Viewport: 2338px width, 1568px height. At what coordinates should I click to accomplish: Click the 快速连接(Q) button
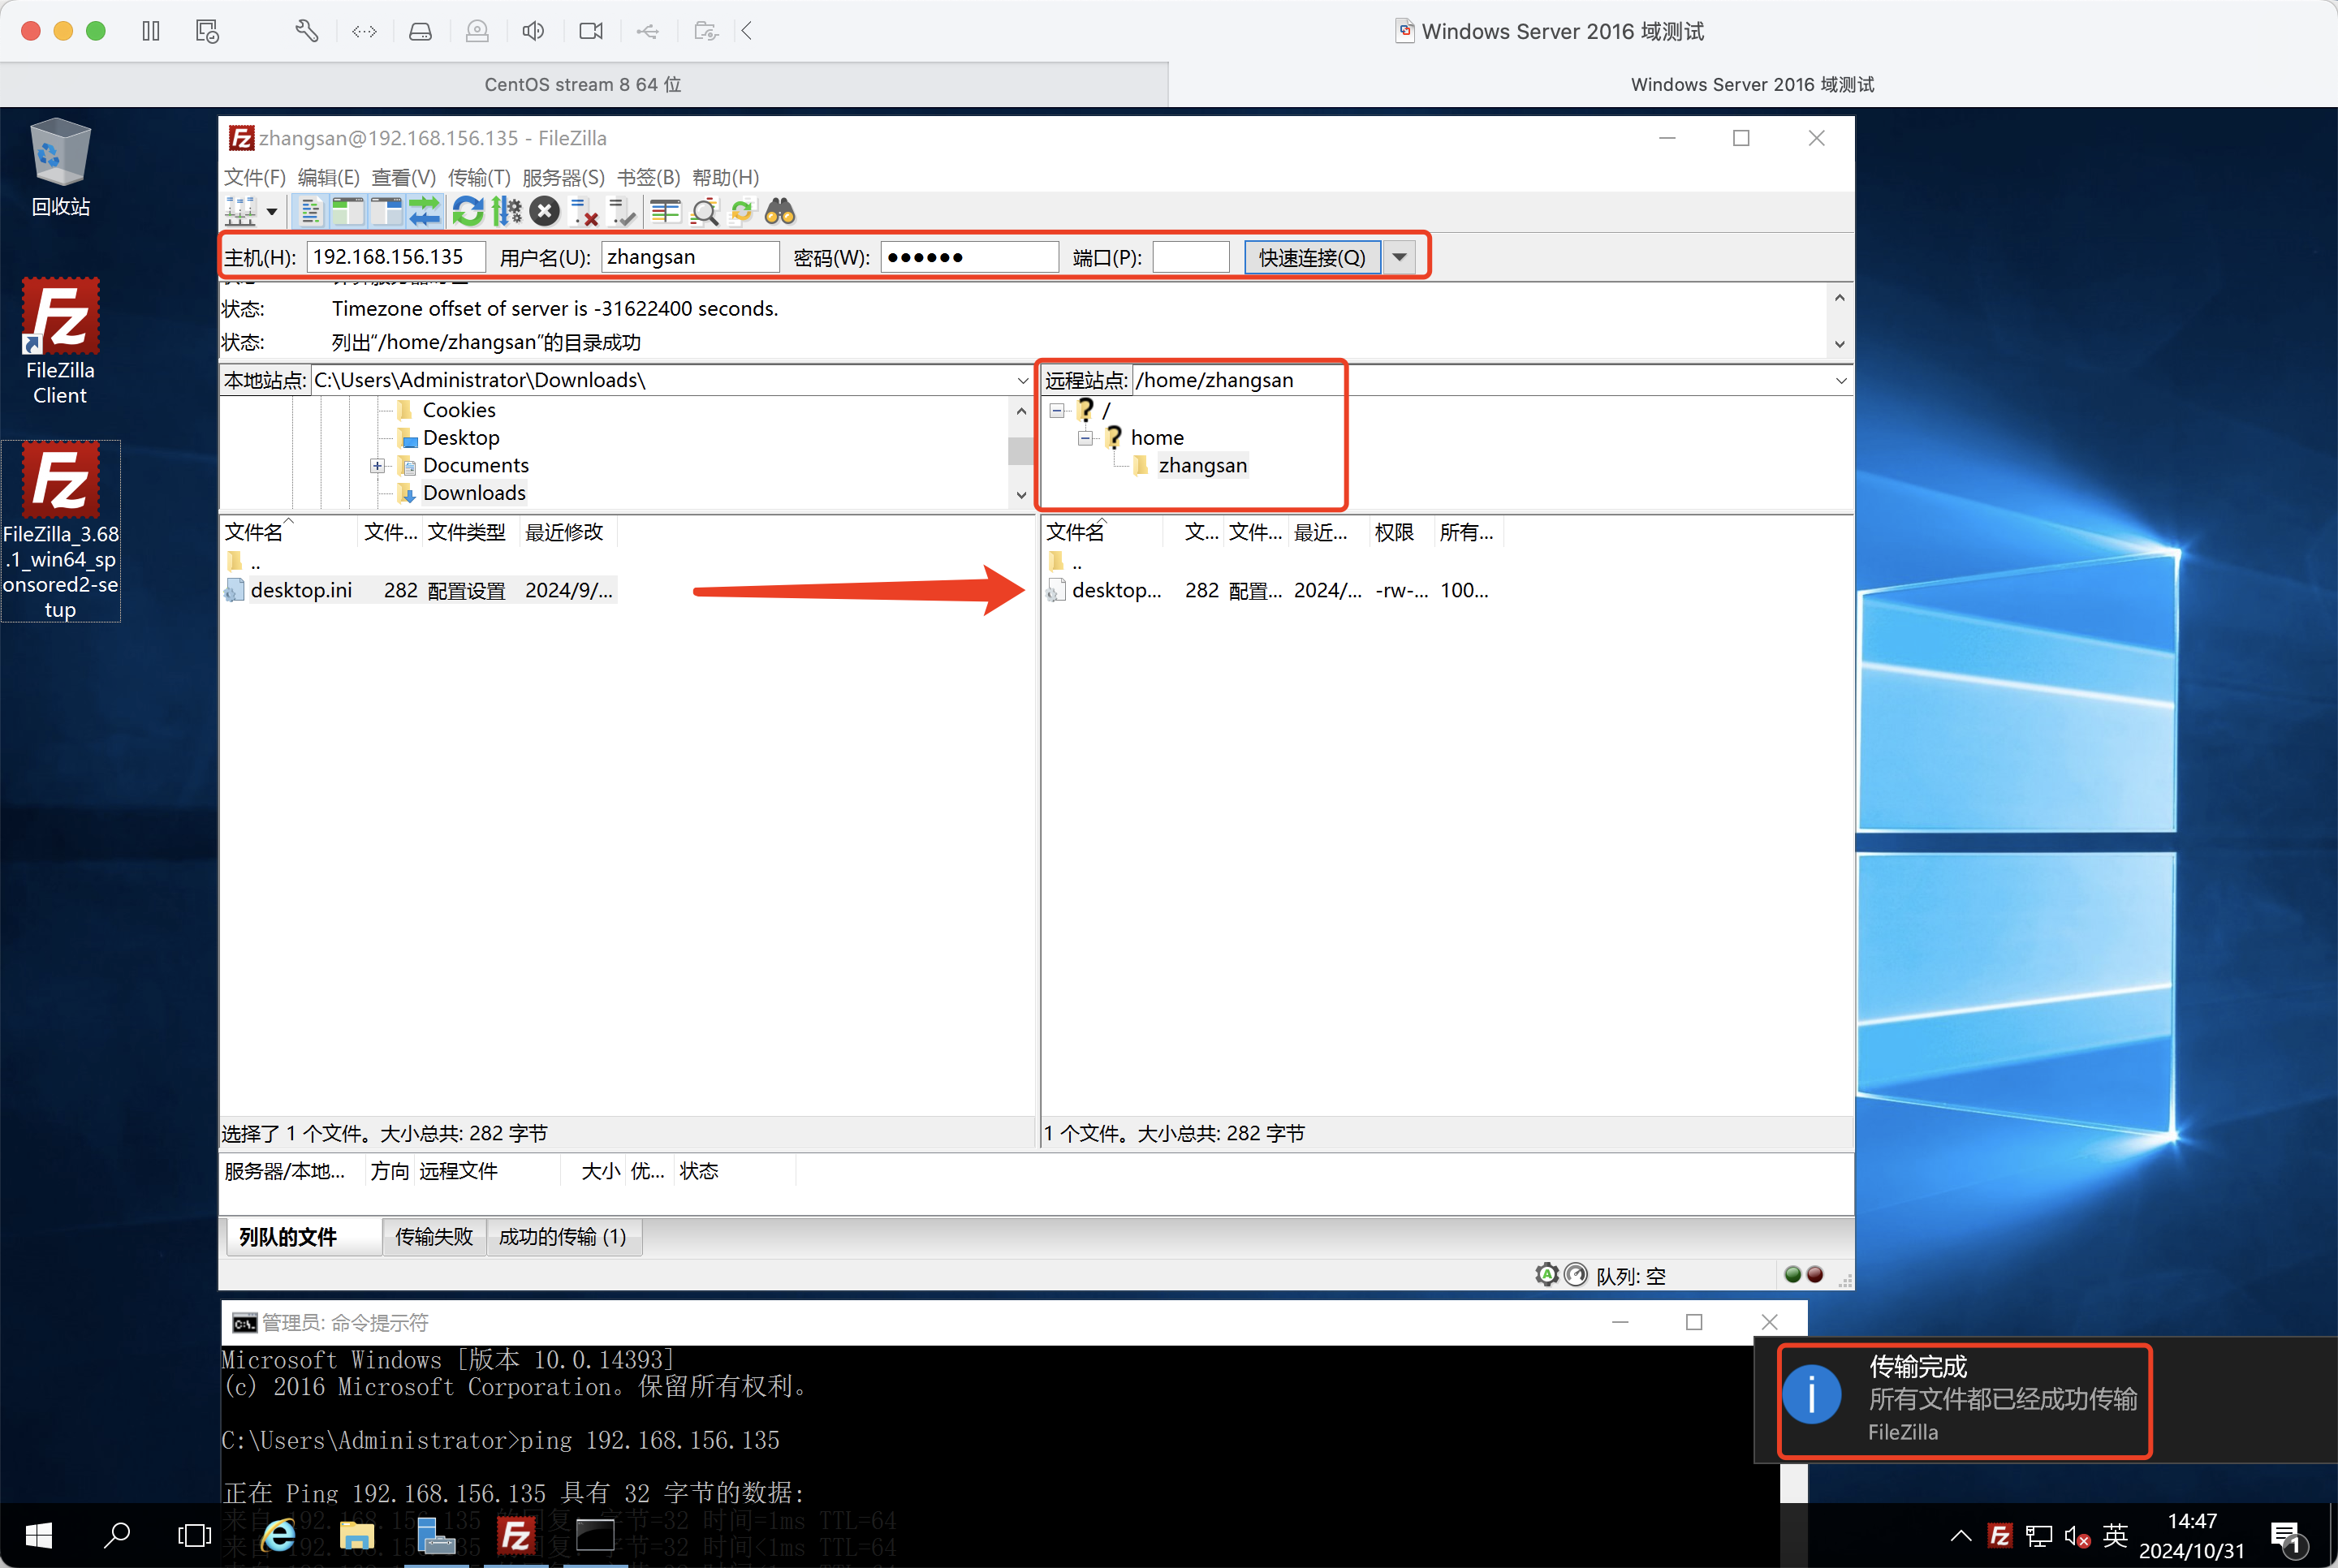(x=1311, y=257)
